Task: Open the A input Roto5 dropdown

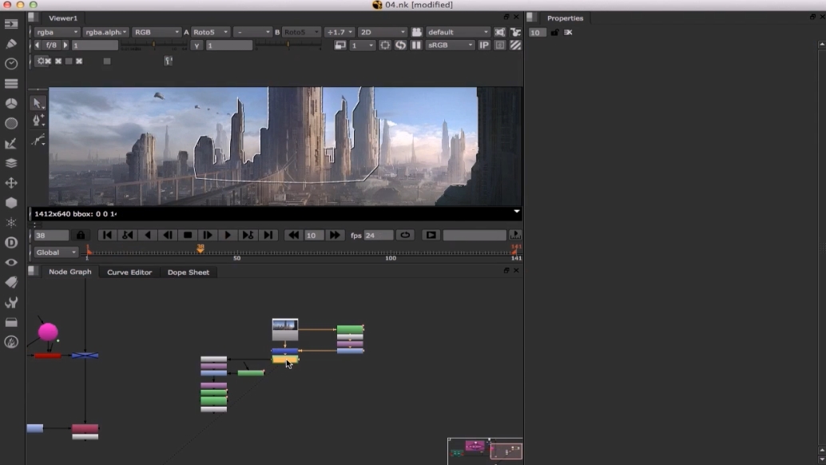Action: tap(210, 32)
